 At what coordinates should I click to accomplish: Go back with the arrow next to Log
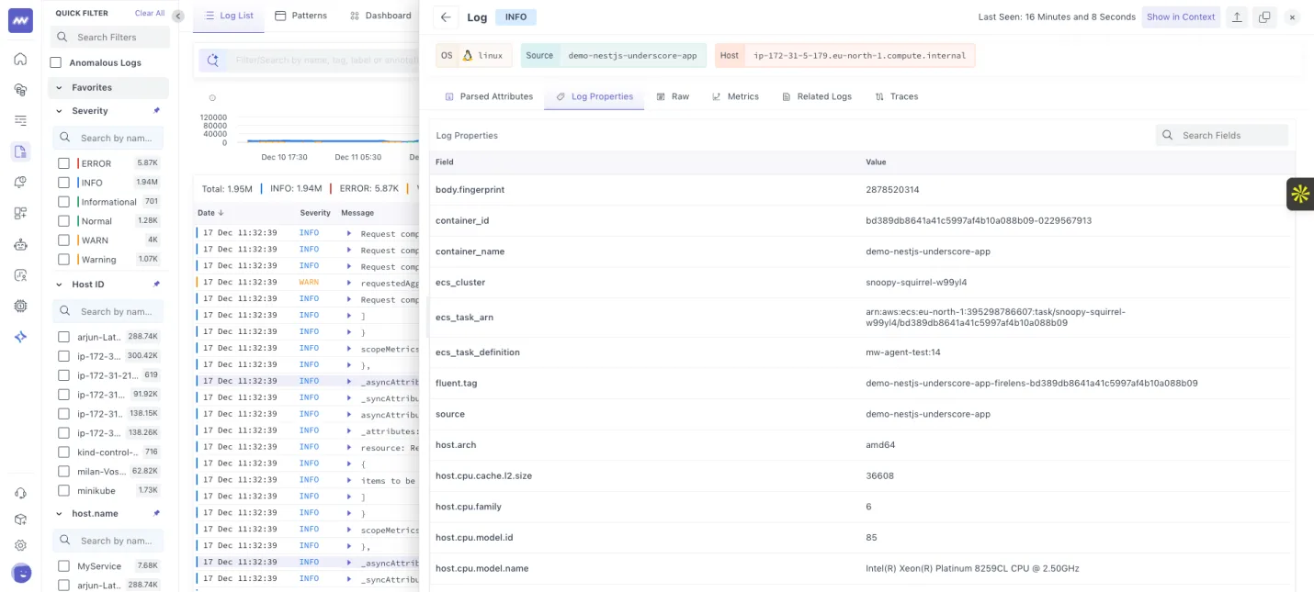[445, 17]
